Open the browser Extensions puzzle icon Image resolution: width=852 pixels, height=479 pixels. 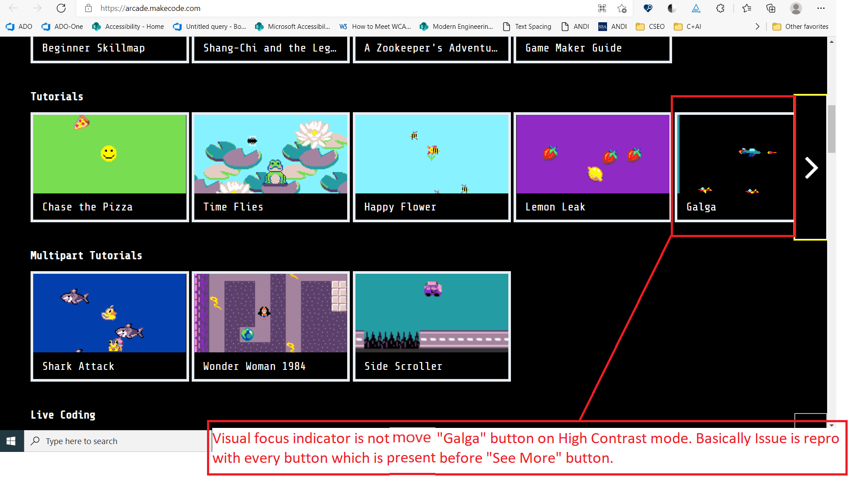coord(720,8)
